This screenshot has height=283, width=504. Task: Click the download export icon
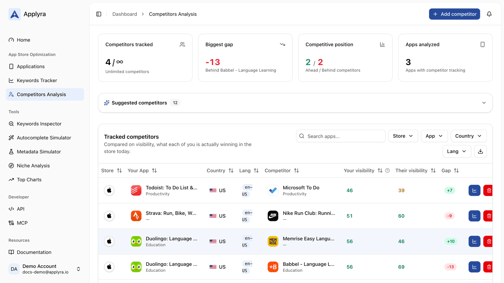pyautogui.click(x=480, y=151)
